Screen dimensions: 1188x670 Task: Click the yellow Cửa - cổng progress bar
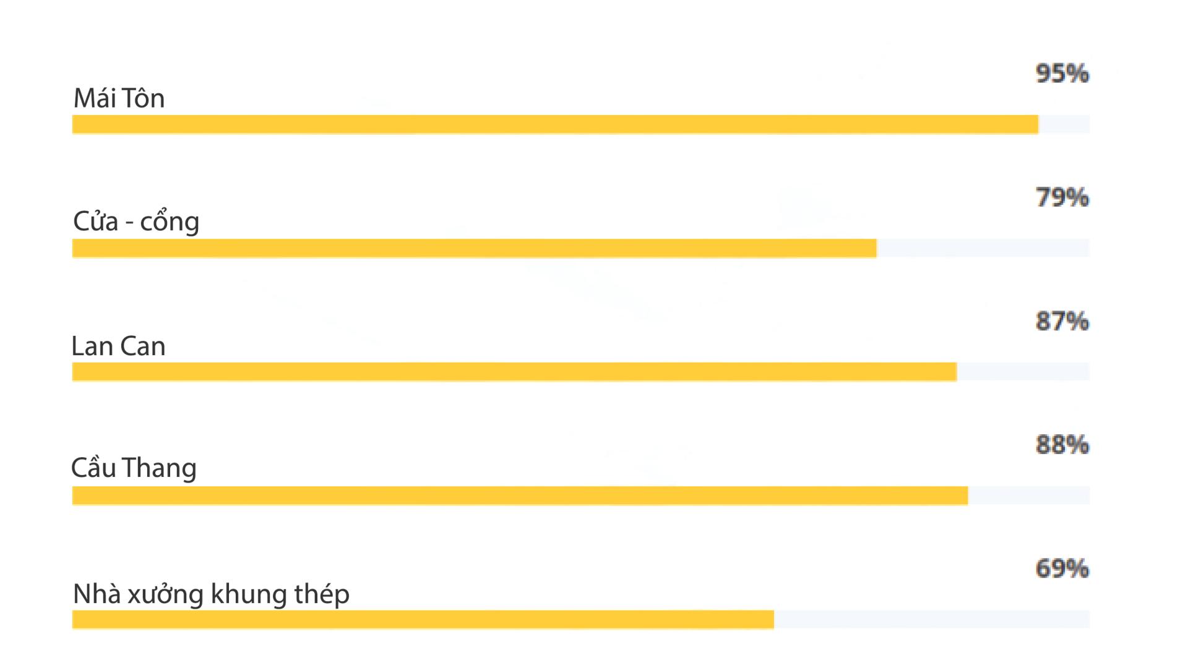coord(474,248)
